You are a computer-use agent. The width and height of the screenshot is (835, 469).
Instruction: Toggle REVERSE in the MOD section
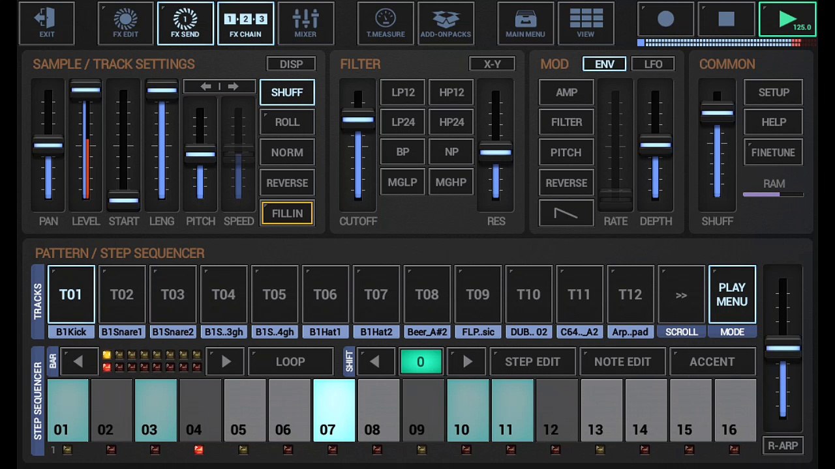566,183
